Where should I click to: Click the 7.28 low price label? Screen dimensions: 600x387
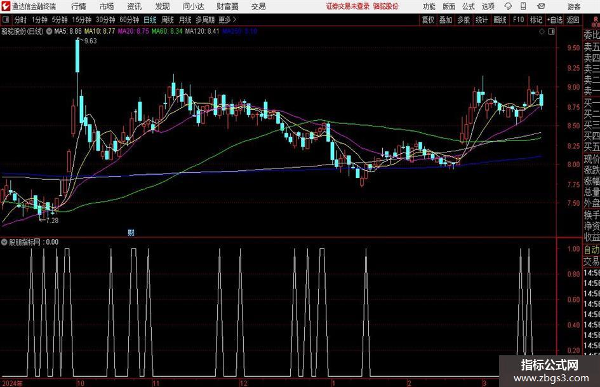[53, 221]
